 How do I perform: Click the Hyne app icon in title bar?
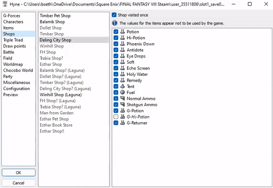(x=5, y=4)
